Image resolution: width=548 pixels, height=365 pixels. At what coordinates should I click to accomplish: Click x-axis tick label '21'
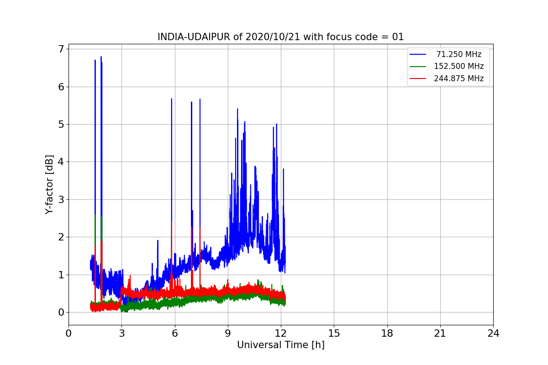pos(440,334)
